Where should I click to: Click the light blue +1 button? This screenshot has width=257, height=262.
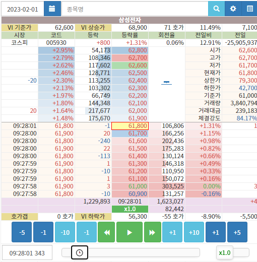172,232
